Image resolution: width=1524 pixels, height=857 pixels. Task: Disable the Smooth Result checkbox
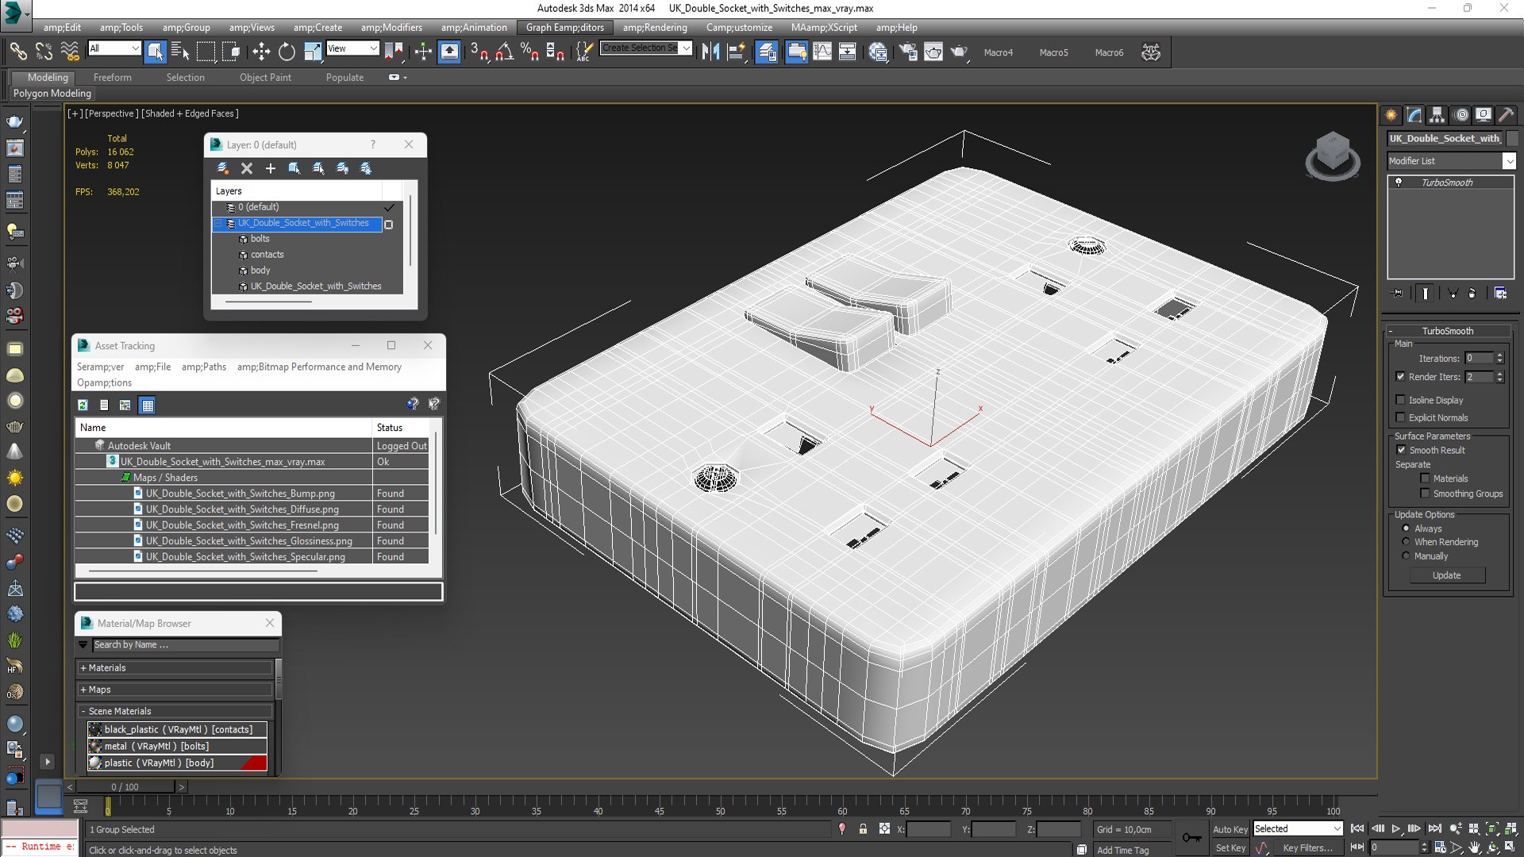pyautogui.click(x=1401, y=450)
